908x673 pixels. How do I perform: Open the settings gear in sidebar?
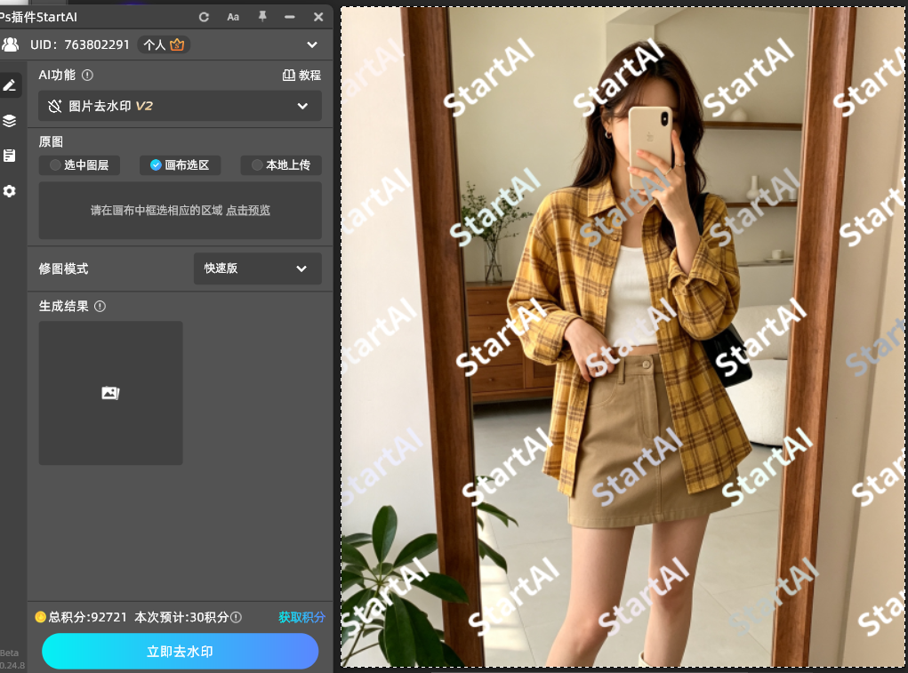(9, 191)
